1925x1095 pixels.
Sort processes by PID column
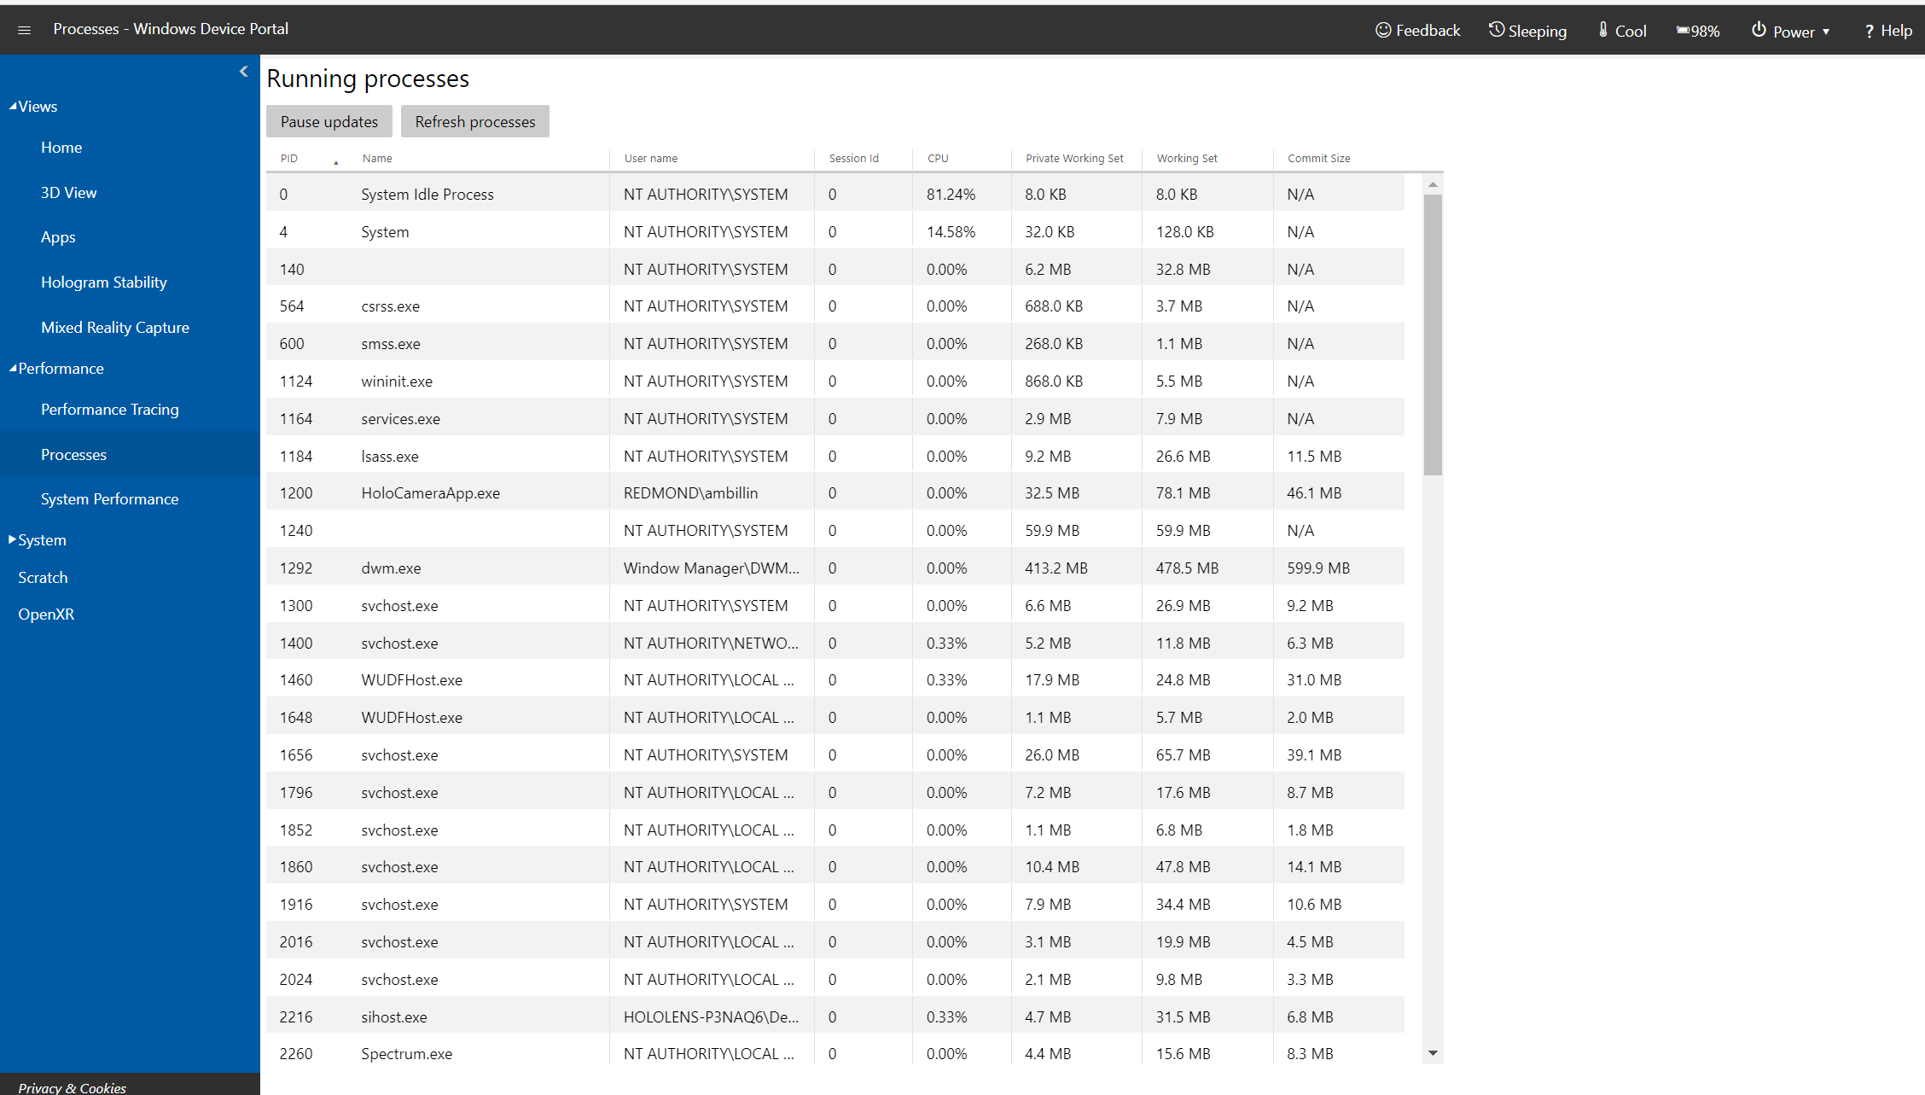(289, 157)
